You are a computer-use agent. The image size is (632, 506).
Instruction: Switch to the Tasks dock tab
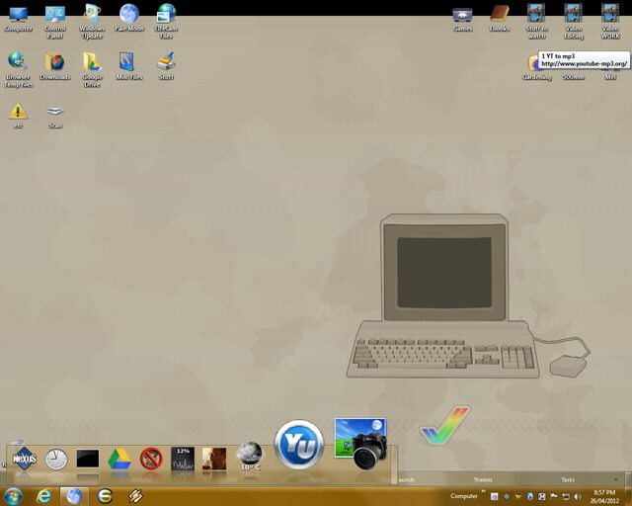point(568,479)
